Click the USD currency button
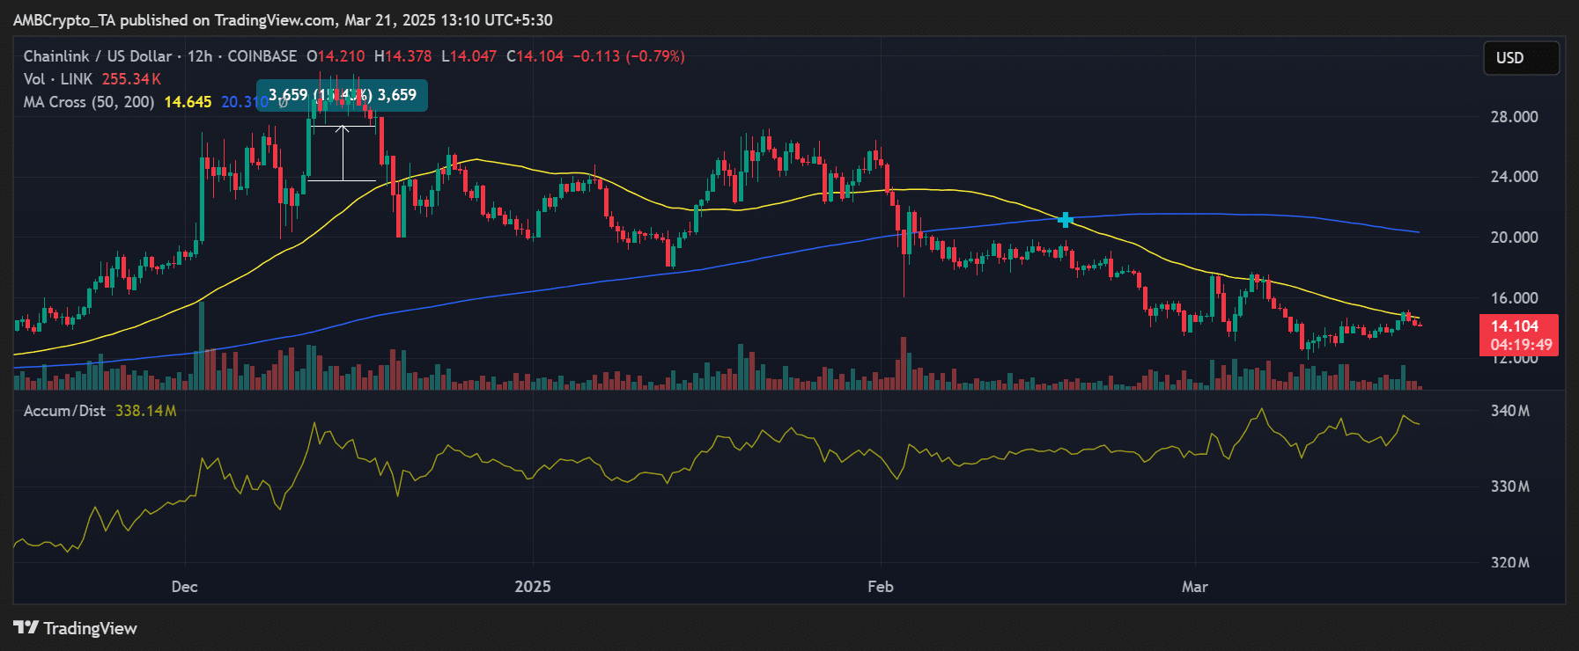This screenshot has width=1579, height=651. pos(1521,58)
